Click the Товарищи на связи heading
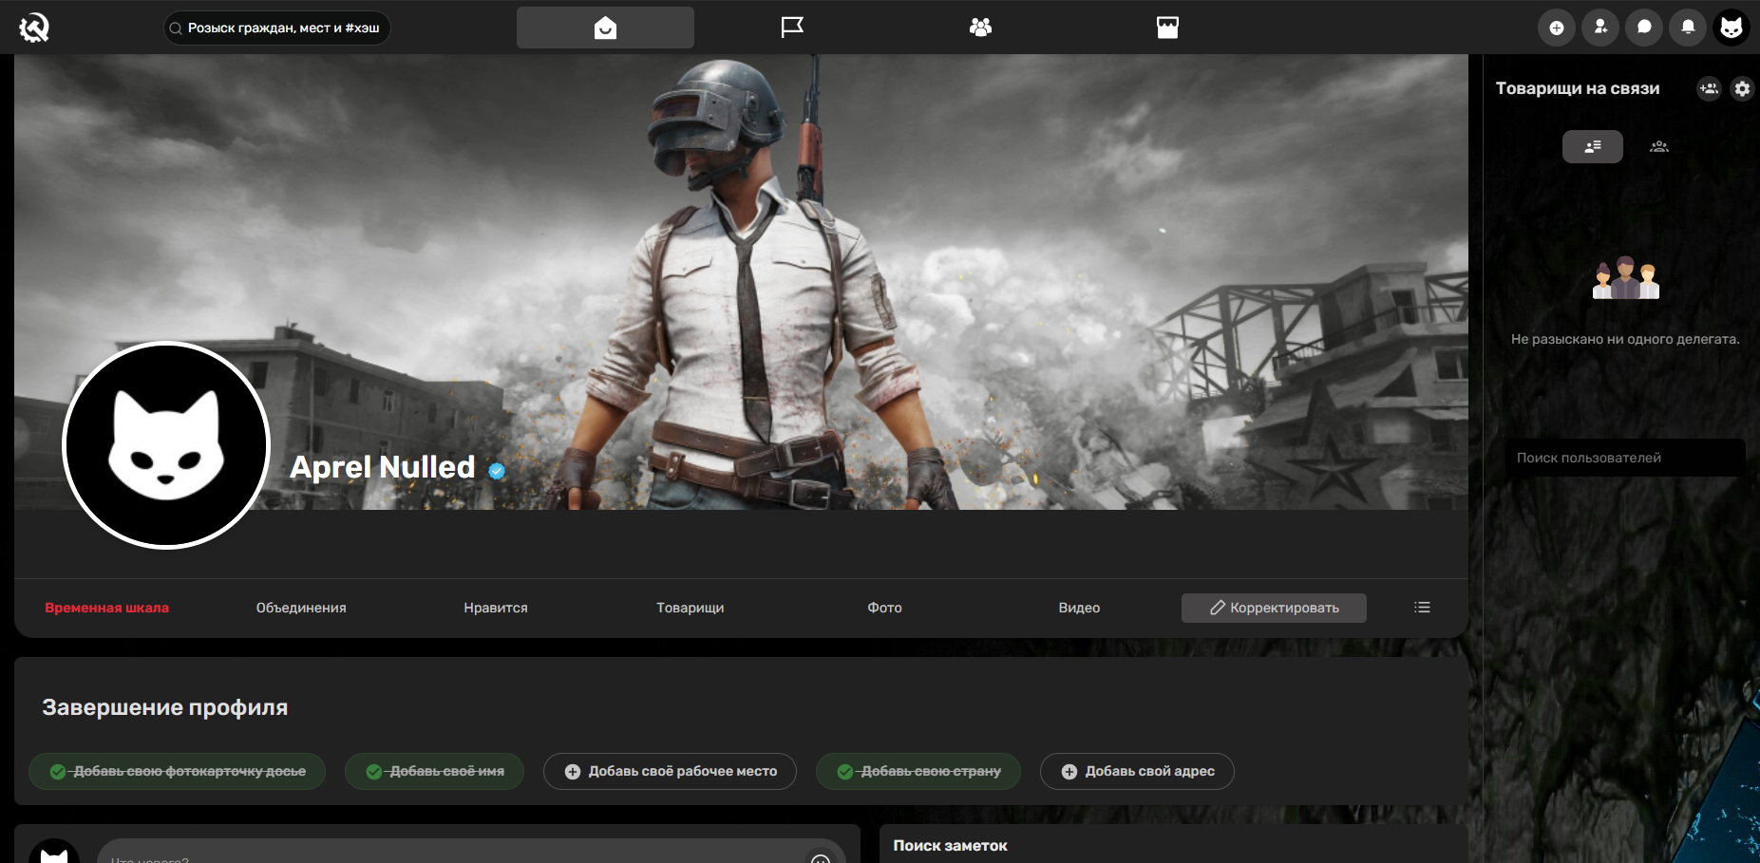1760x863 pixels. click(x=1578, y=88)
